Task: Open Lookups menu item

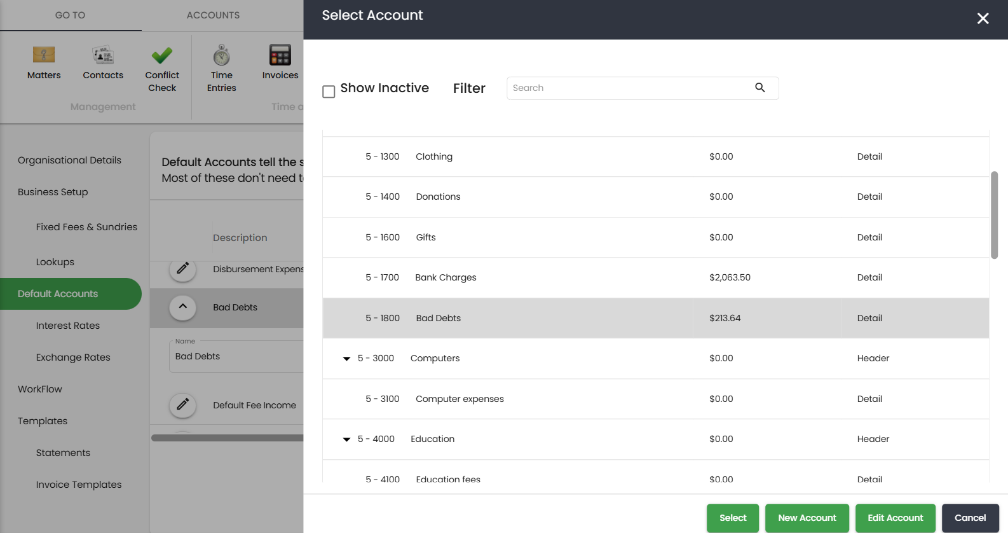Action: click(55, 262)
